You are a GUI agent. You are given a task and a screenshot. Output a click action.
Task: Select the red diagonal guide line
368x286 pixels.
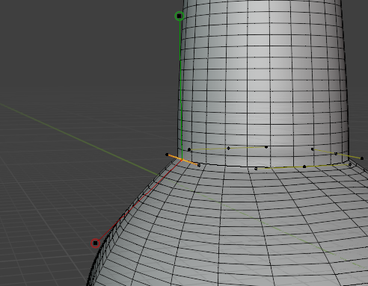(140, 201)
